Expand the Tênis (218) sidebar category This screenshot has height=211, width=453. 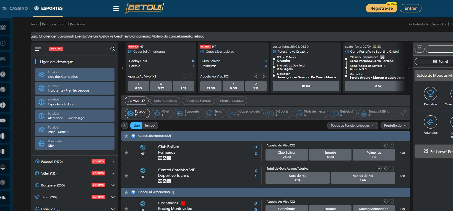pyautogui.click(x=113, y=197)
